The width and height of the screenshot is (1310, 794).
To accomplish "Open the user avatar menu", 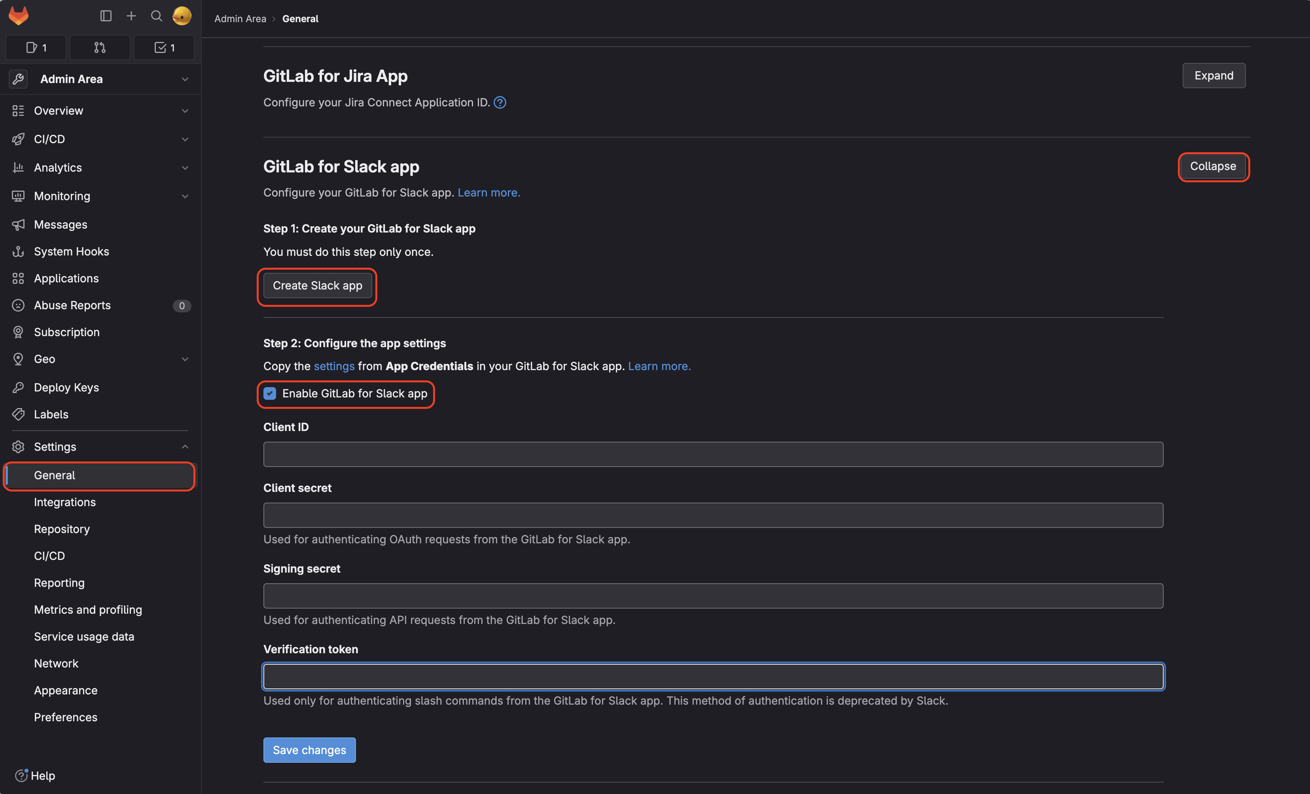I will 181,16.
